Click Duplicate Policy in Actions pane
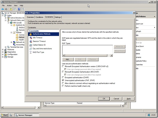The height and width of the screenshot is (118, 158). 141,61
